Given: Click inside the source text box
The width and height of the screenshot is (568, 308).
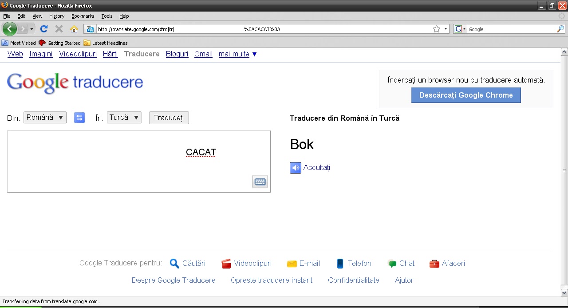Looking at the screenshot, I should 139,162.
